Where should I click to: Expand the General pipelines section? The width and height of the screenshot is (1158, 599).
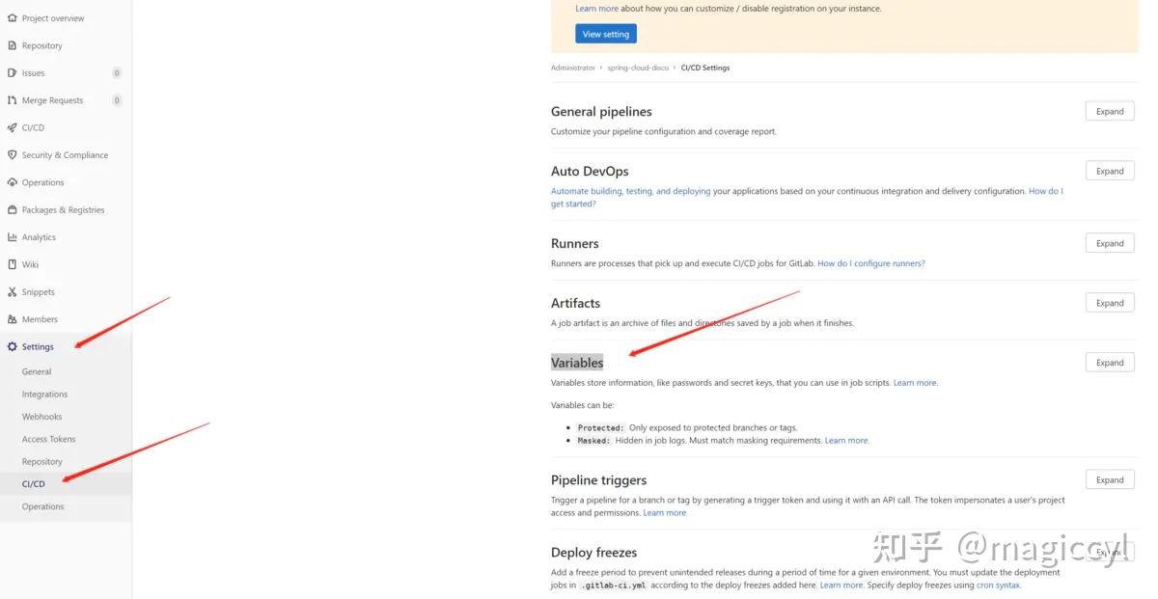click(x=1110, y=111)
